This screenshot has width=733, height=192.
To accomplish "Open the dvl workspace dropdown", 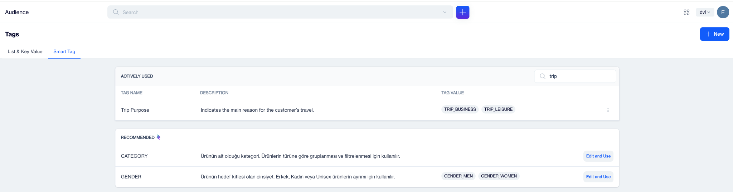I will coord(704,12).
